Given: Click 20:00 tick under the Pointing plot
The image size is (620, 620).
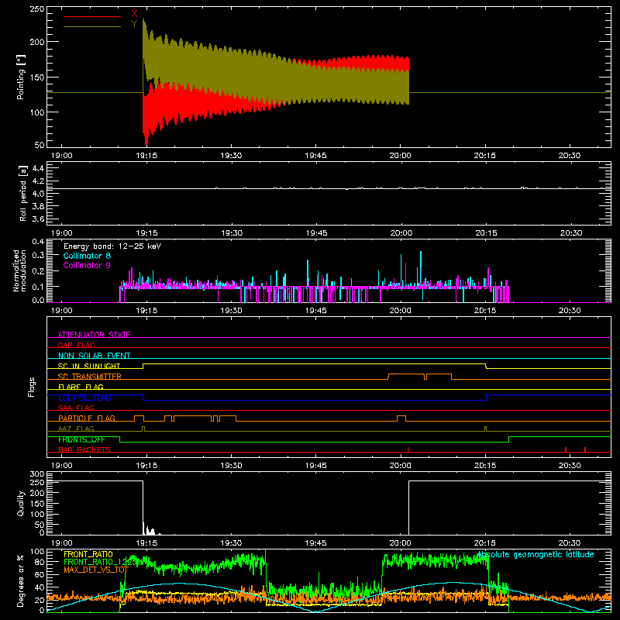Looking at the screenshot, I should point(400,156).
